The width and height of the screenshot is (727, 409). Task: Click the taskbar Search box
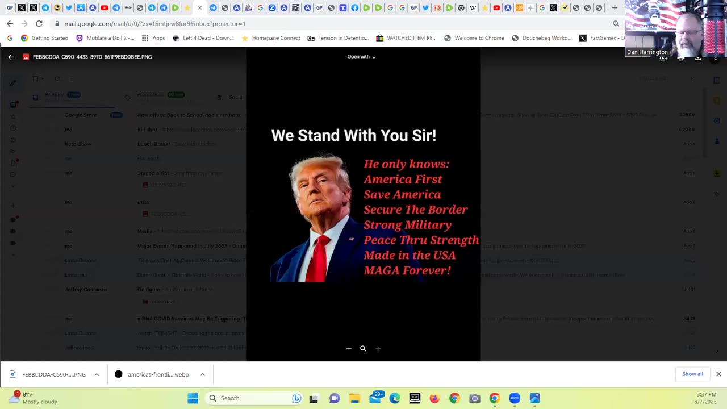click(x=254, y=398)
